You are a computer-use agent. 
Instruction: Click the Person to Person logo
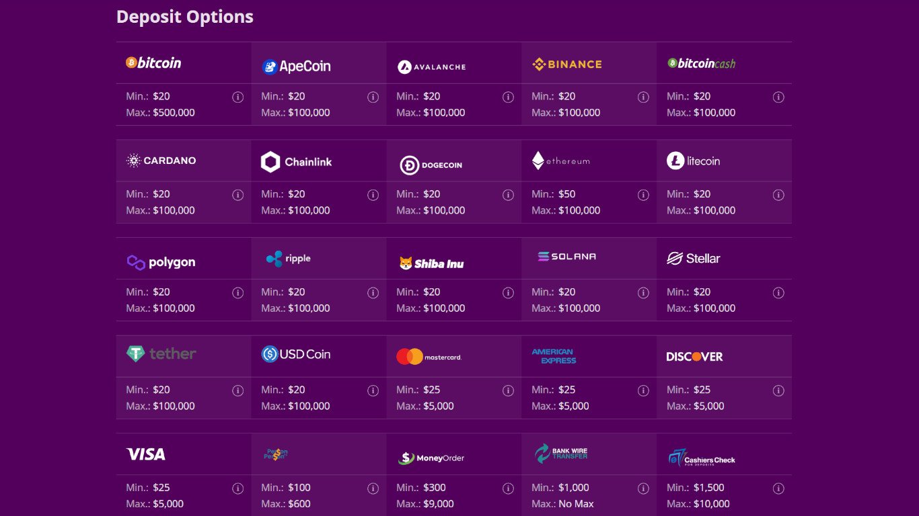[276, 454]
